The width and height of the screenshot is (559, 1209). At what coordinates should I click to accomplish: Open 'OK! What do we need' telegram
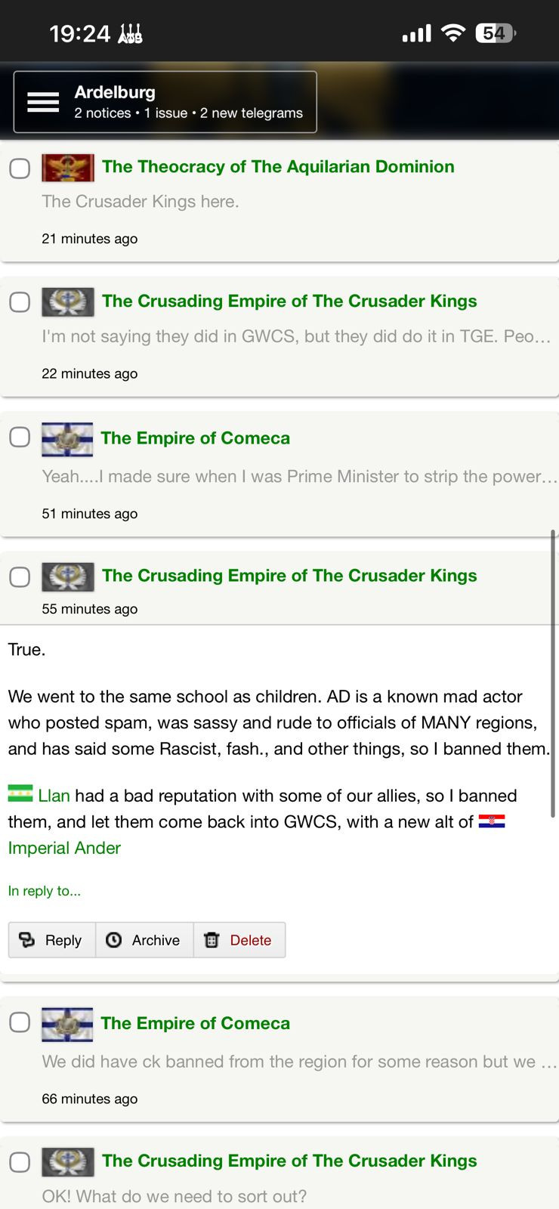(174, 1196)
